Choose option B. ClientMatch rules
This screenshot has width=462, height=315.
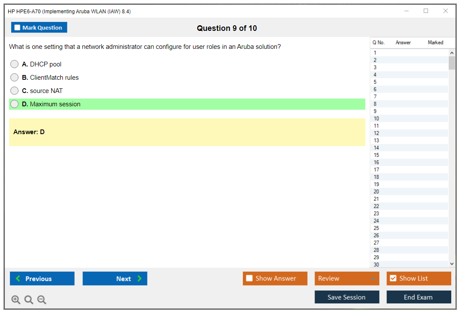click(15, 78)
